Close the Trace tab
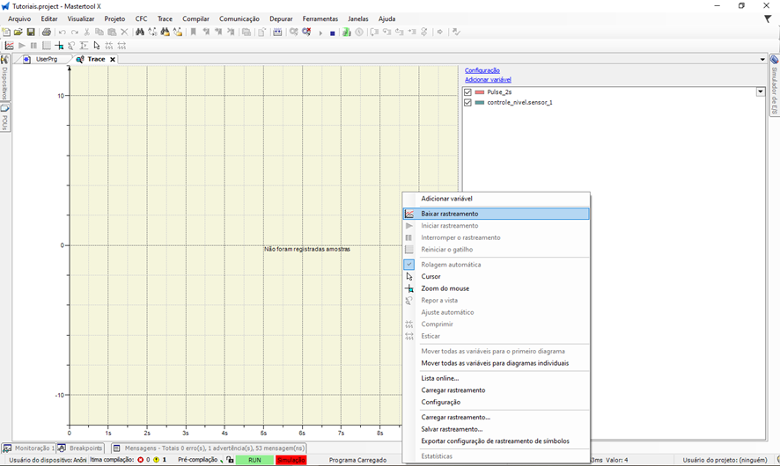This screenshot has height=466, width=780. click(113, 60)
